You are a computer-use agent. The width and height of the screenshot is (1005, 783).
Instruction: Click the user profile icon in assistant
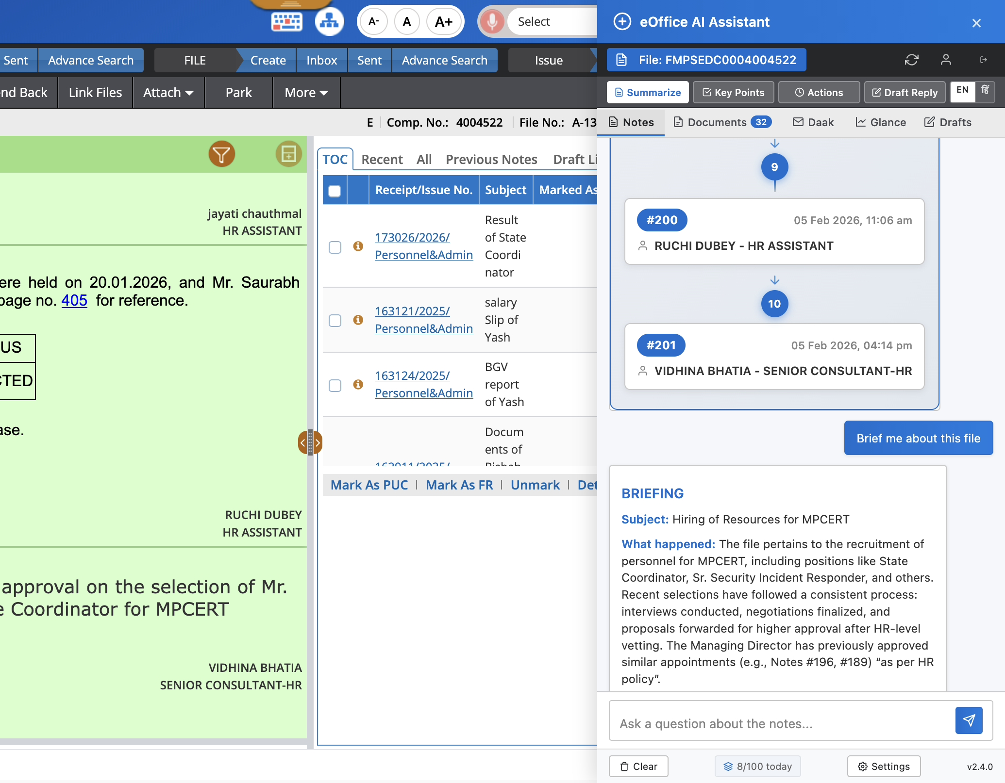click(x=945, y=60)
